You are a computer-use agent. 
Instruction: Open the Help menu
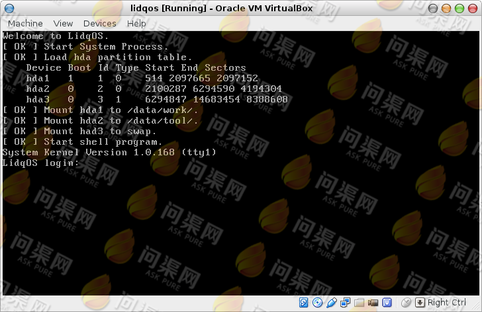(136, 24)
